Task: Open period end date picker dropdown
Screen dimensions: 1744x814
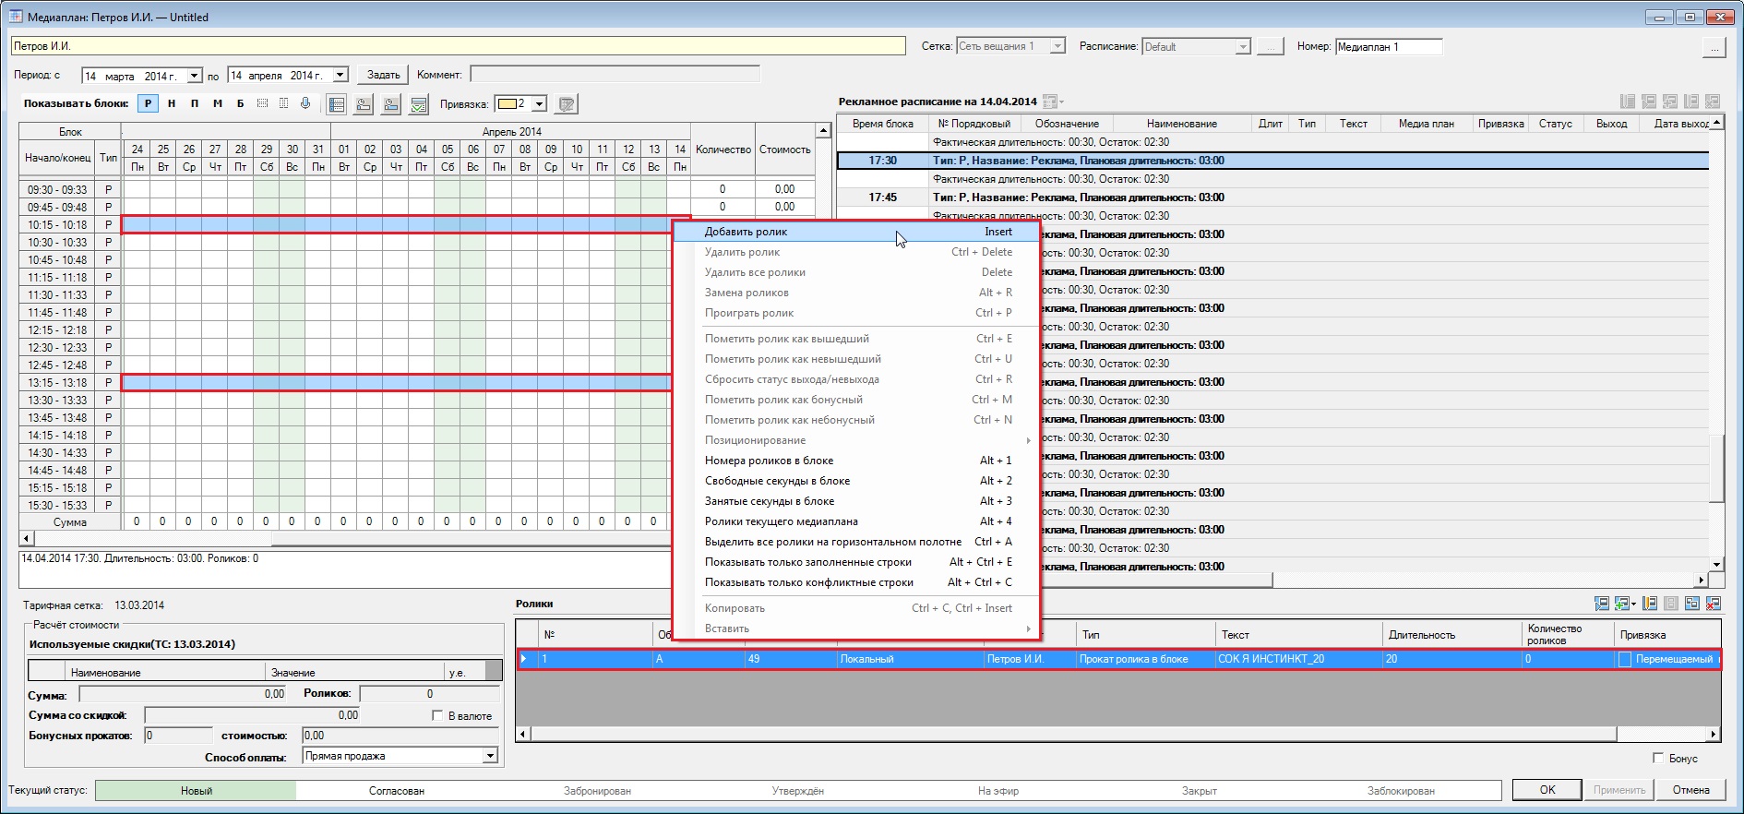Action: point(340,76)
